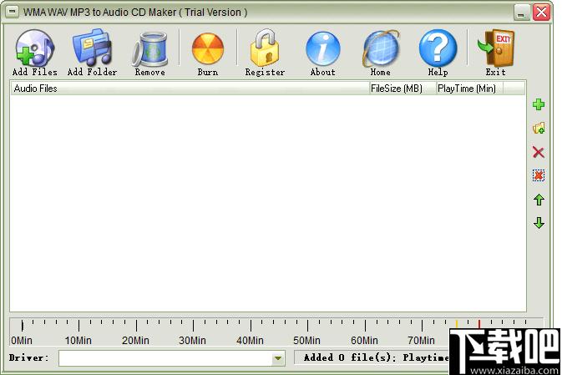This screenshot has height=375, width=562.
Task: Click the yellow capacity marker on ruler
Action: 457,324
